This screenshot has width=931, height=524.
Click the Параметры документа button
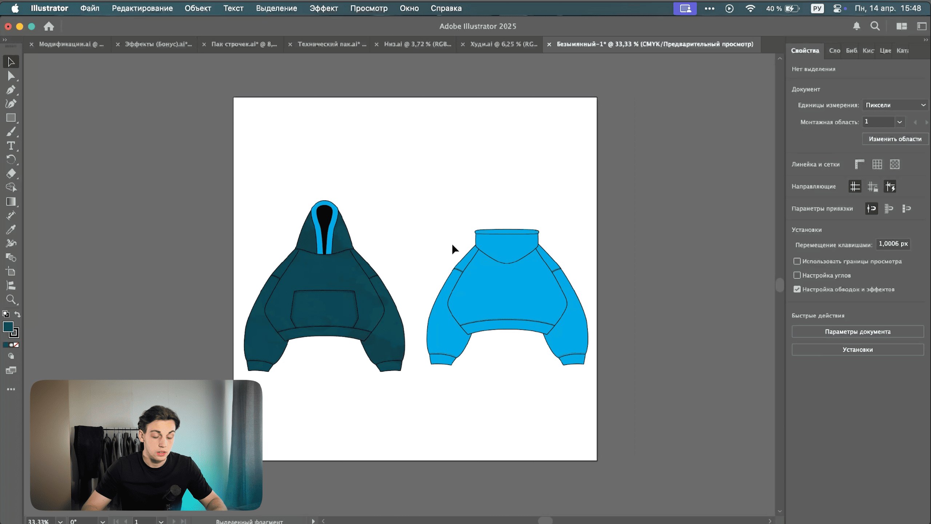point(857,332)
